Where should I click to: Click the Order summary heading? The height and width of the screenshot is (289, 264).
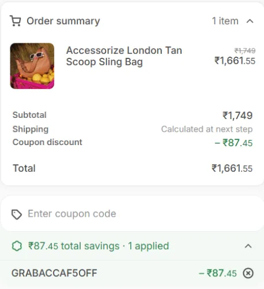pos(63,21)
